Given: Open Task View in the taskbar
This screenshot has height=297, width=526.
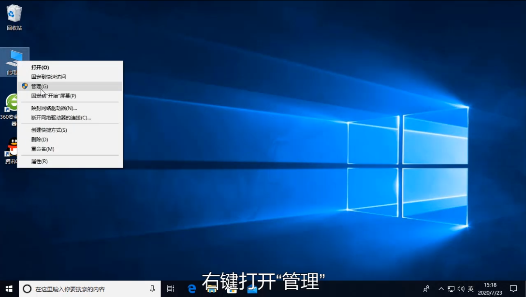Looking at the screenshot, I should [x=170, y=289].
